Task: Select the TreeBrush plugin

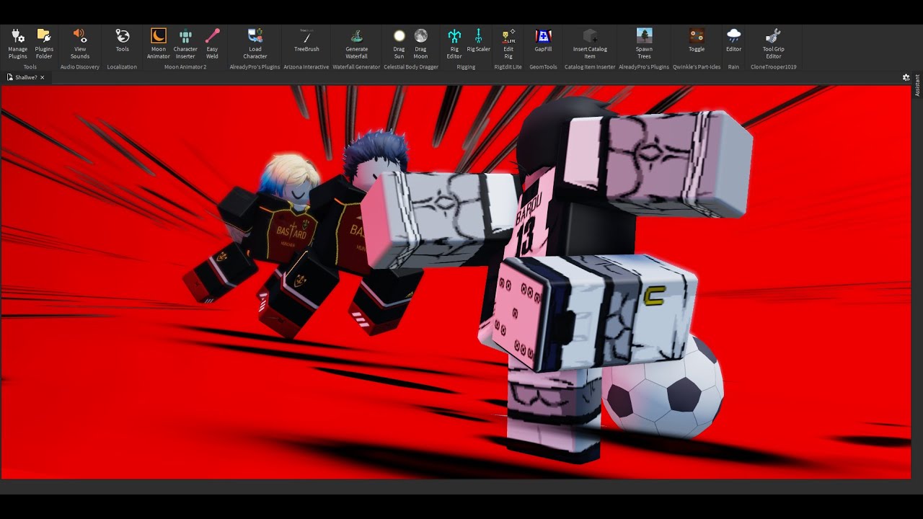Action: coord(306,41)
